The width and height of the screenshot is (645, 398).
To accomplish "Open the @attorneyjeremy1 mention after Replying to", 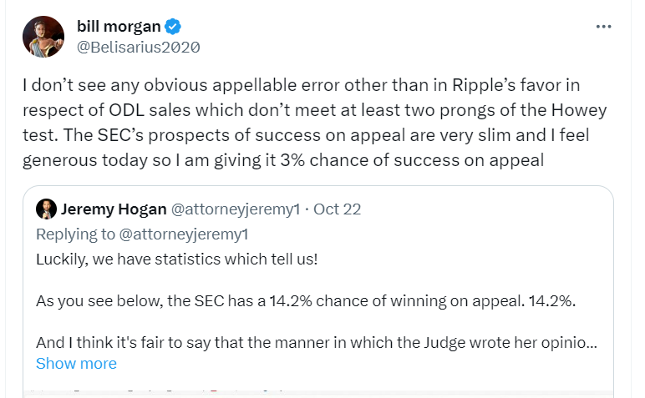I will (184, 234).
